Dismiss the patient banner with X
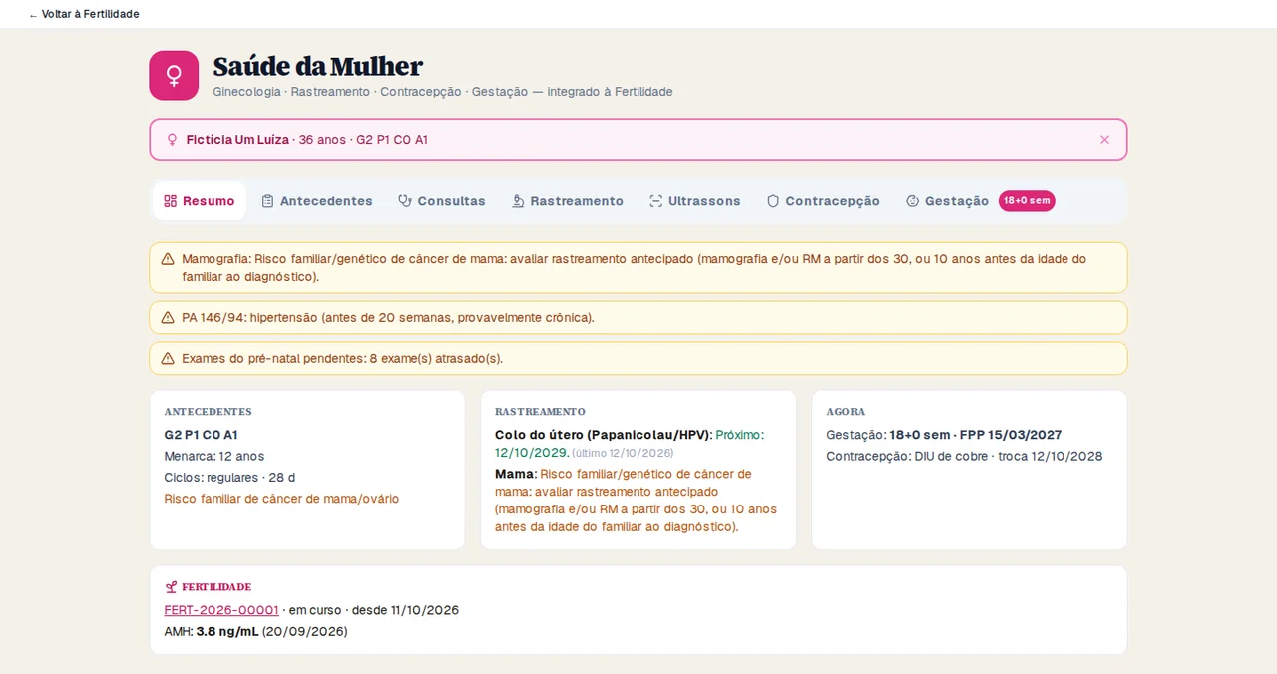 click(x=1104, y=140)
